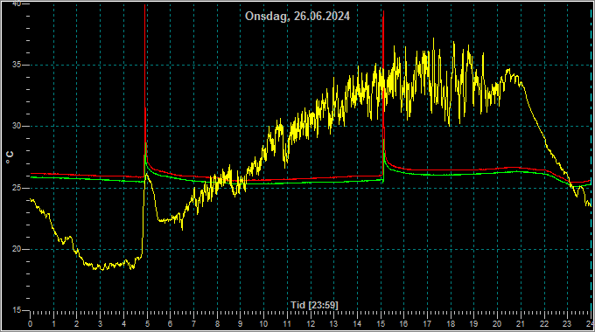
Task: Select hour 2 on the time axis
Action: [77, 324]
